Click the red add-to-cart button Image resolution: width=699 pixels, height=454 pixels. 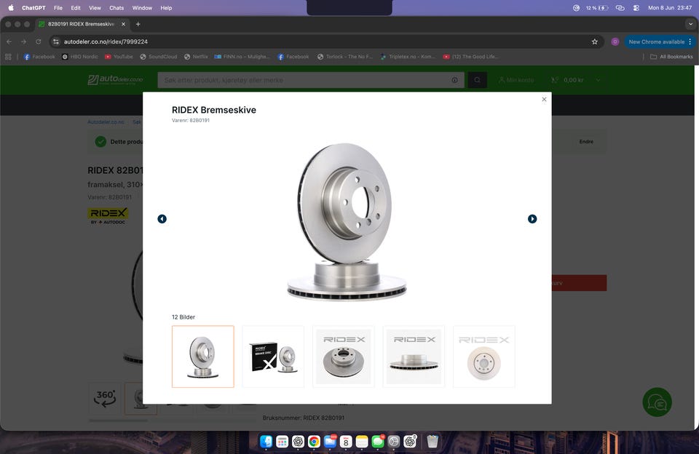click(579, 283)
